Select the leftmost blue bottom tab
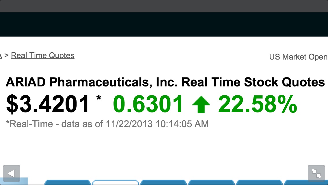 point(68,183)
